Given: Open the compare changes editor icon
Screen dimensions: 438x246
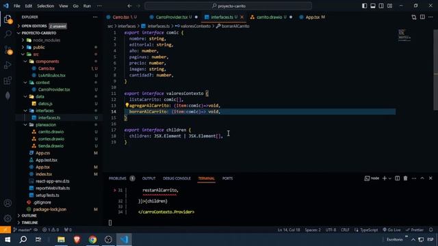Looking at the screenshot, I should tap(413, 17).
